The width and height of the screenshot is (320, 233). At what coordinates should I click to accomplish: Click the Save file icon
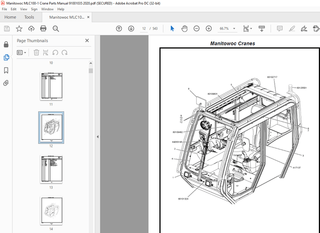click(7, 28)
